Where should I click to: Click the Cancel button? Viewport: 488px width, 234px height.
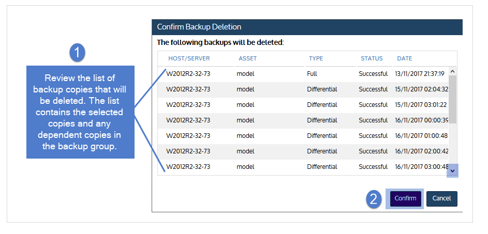441,198
